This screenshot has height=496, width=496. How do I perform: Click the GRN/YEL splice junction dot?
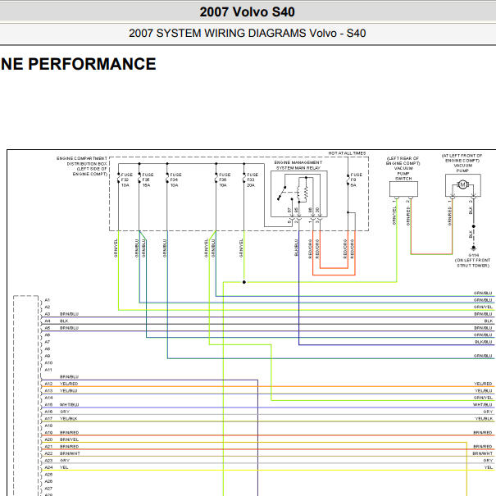coord(243,282)
